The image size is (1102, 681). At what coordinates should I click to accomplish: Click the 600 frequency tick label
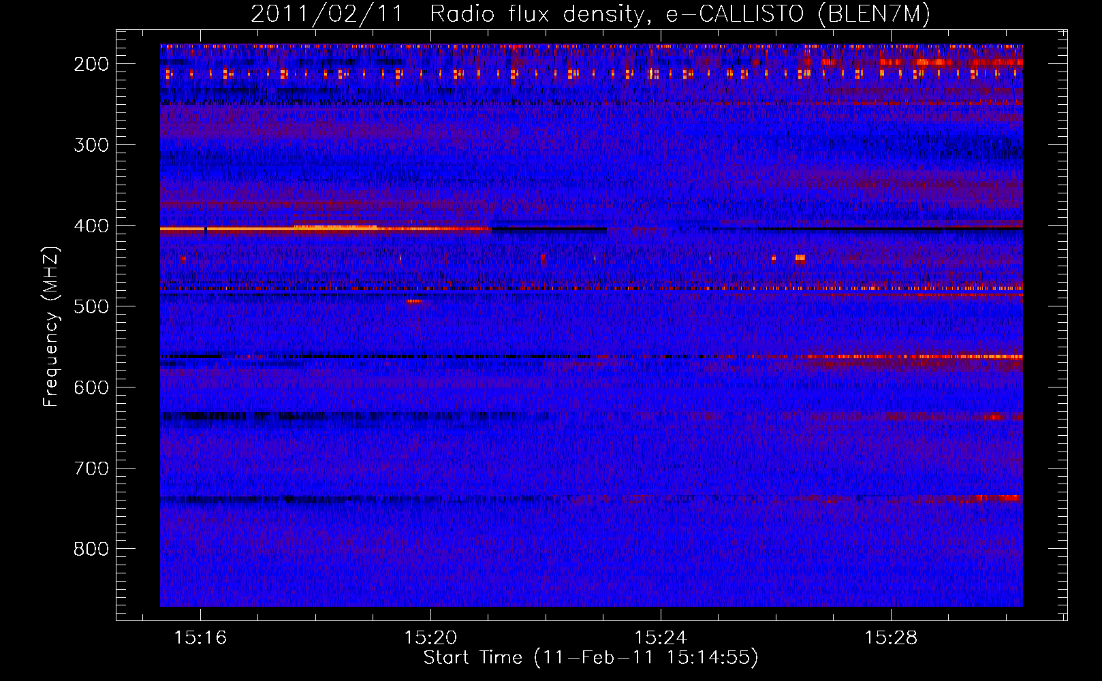tap(91, 387)
